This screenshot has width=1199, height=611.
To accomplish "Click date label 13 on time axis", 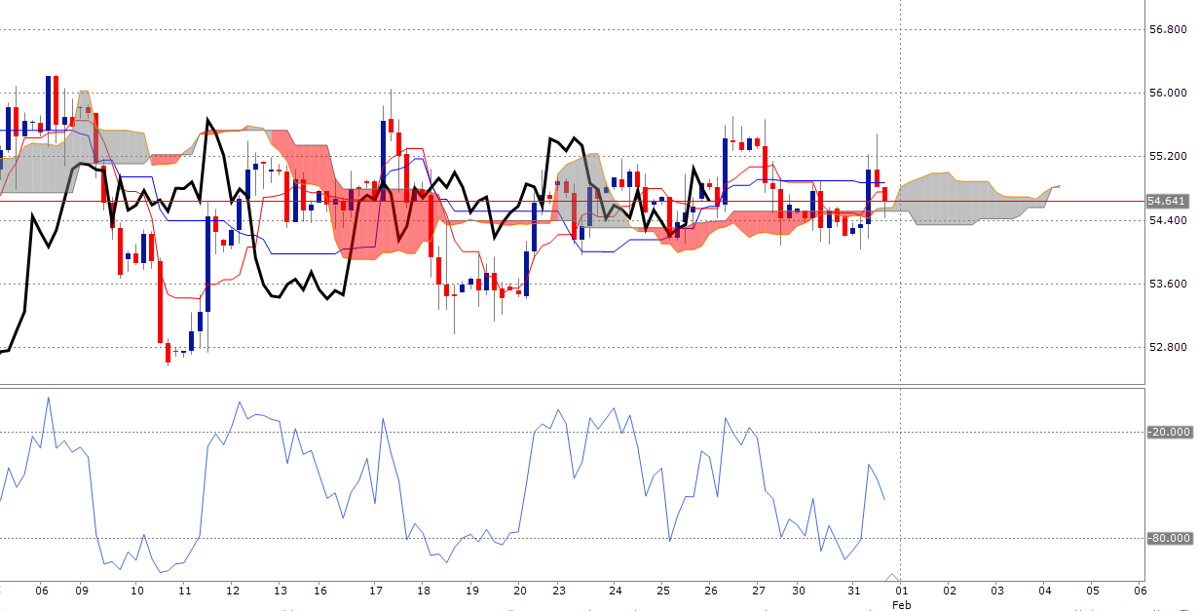I will pos(280,591).
